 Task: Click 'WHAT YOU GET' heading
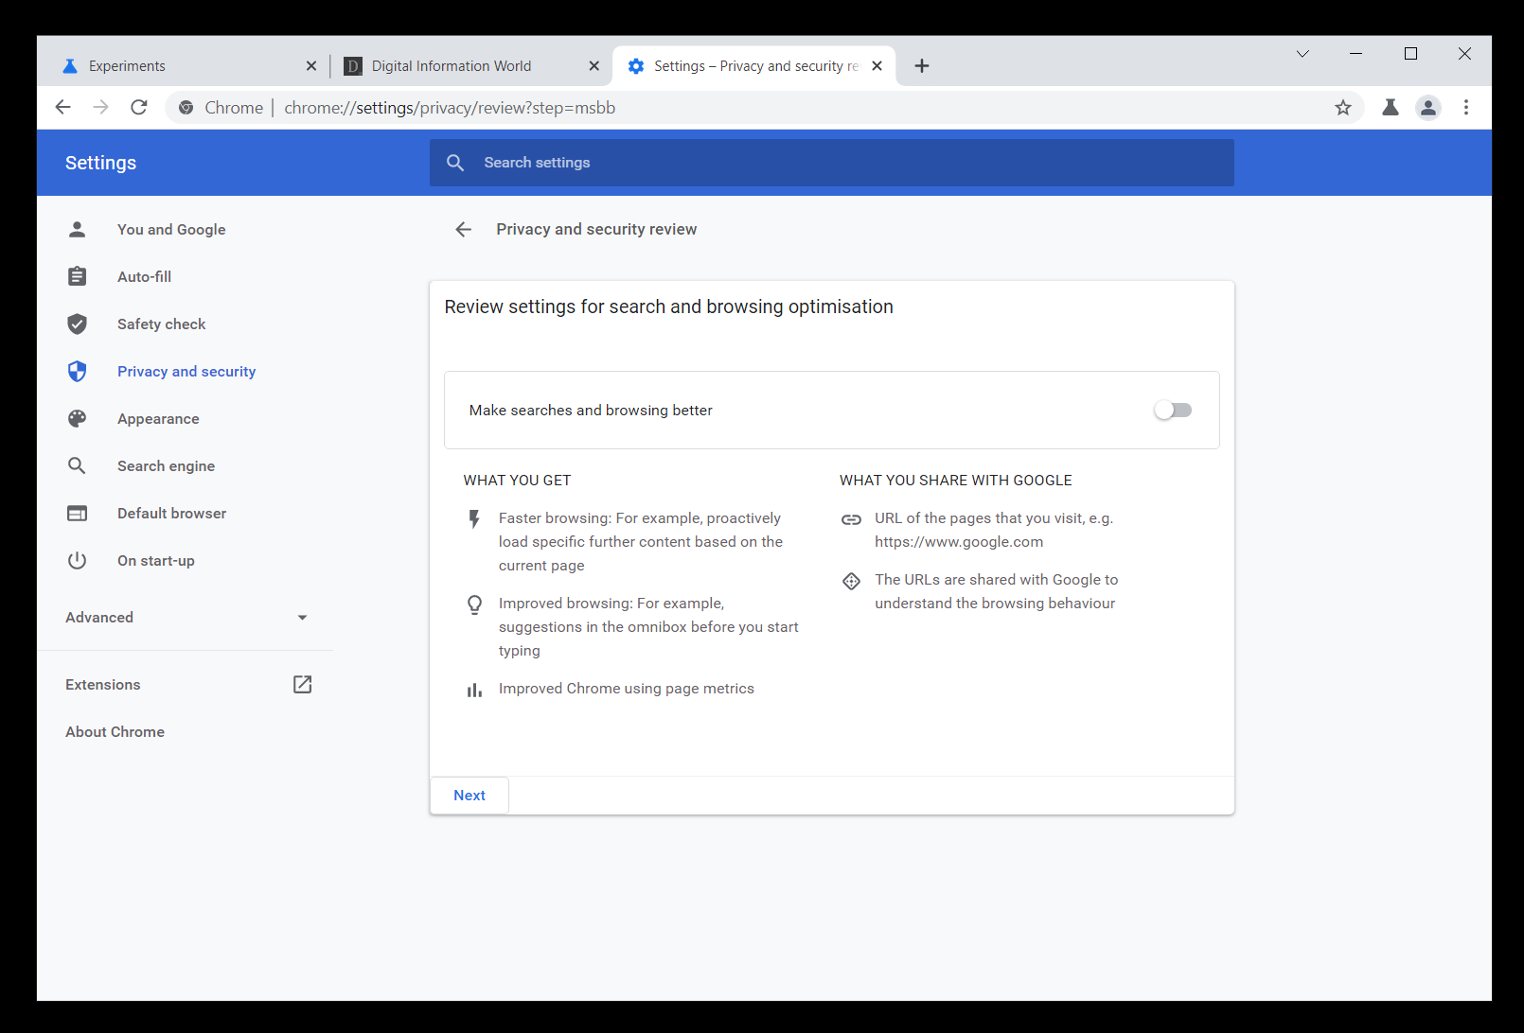tap(517, 480)
